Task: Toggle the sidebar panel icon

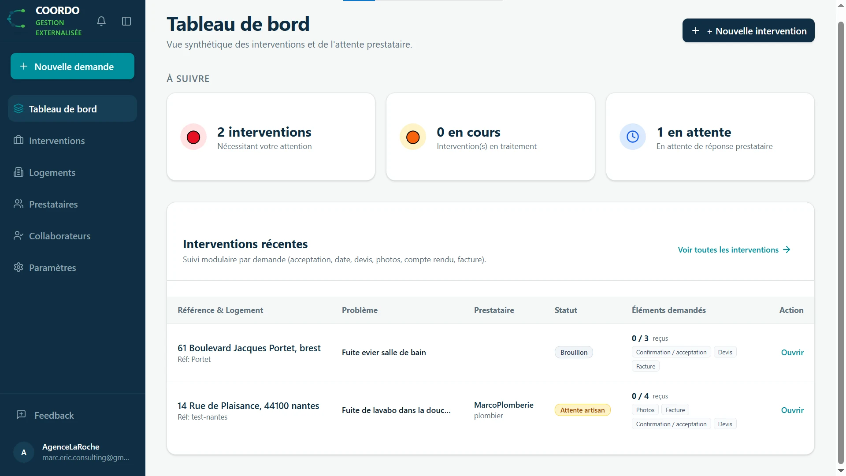Action: 126,21
